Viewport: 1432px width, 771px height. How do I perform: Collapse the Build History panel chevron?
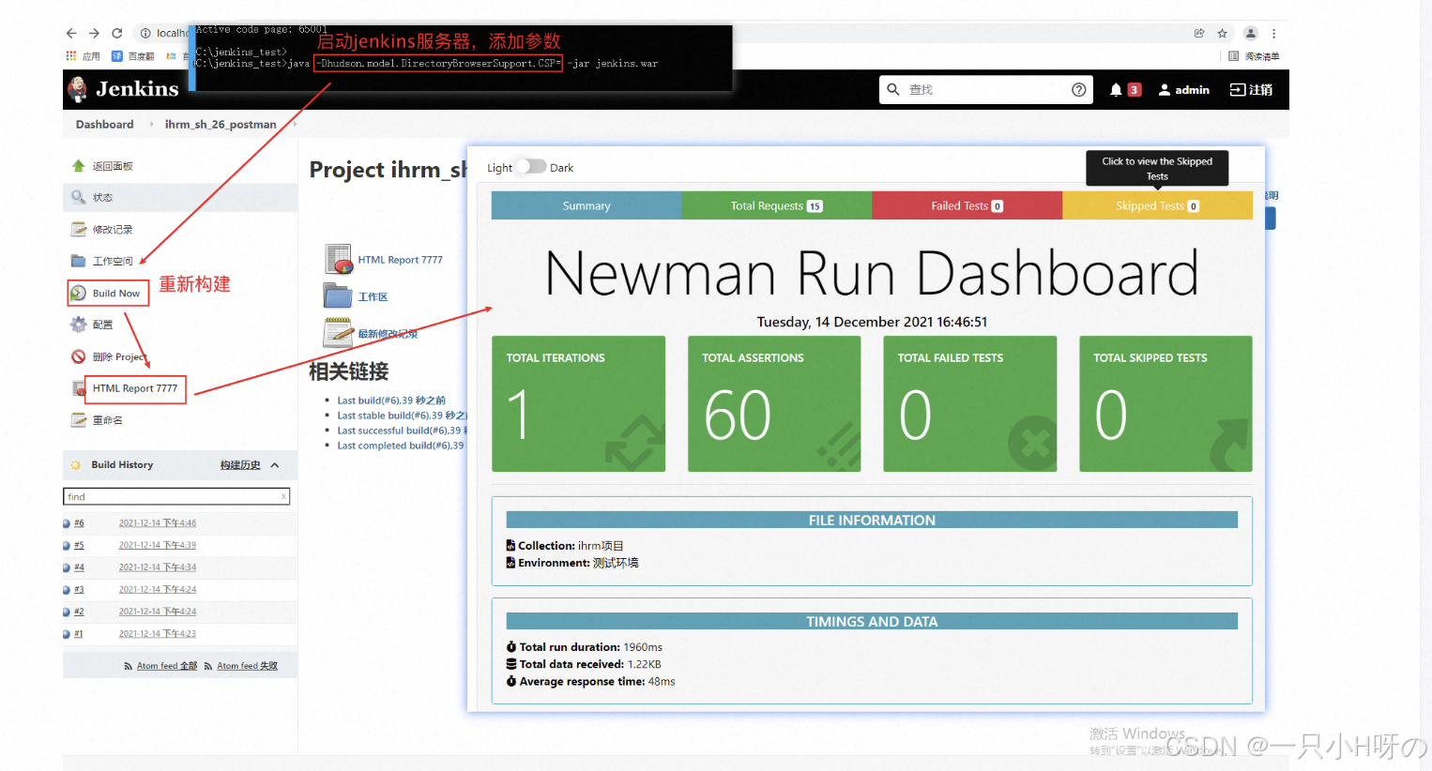pyautogui.click(x=275, y=465)
